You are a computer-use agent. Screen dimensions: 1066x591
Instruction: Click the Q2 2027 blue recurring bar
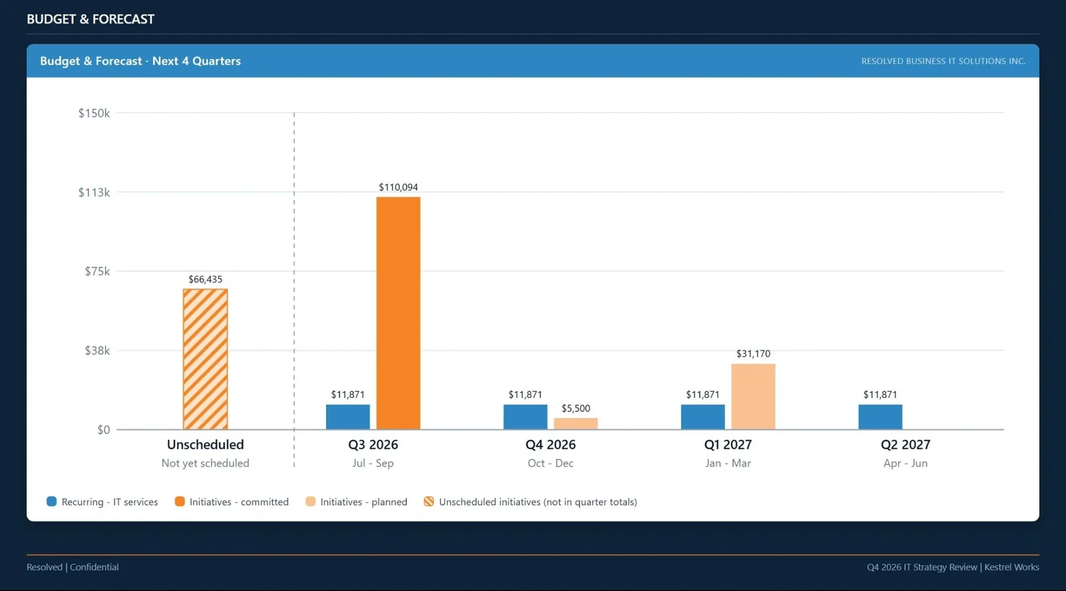pos(880,417)
